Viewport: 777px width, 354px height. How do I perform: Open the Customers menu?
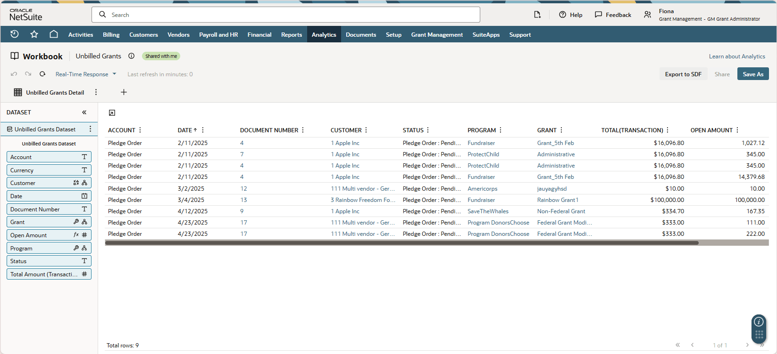coord(143,34)
